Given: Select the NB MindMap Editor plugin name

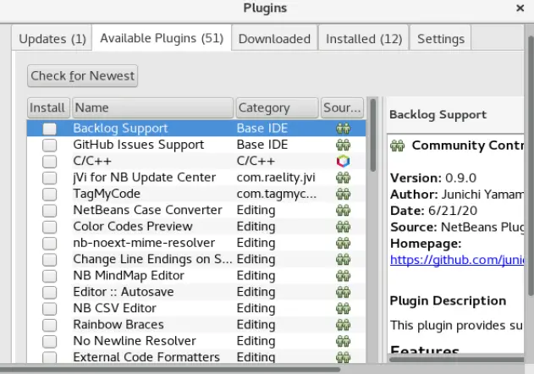Looking at the screenshot, I should pyautogui.click(x=129, y=276).
